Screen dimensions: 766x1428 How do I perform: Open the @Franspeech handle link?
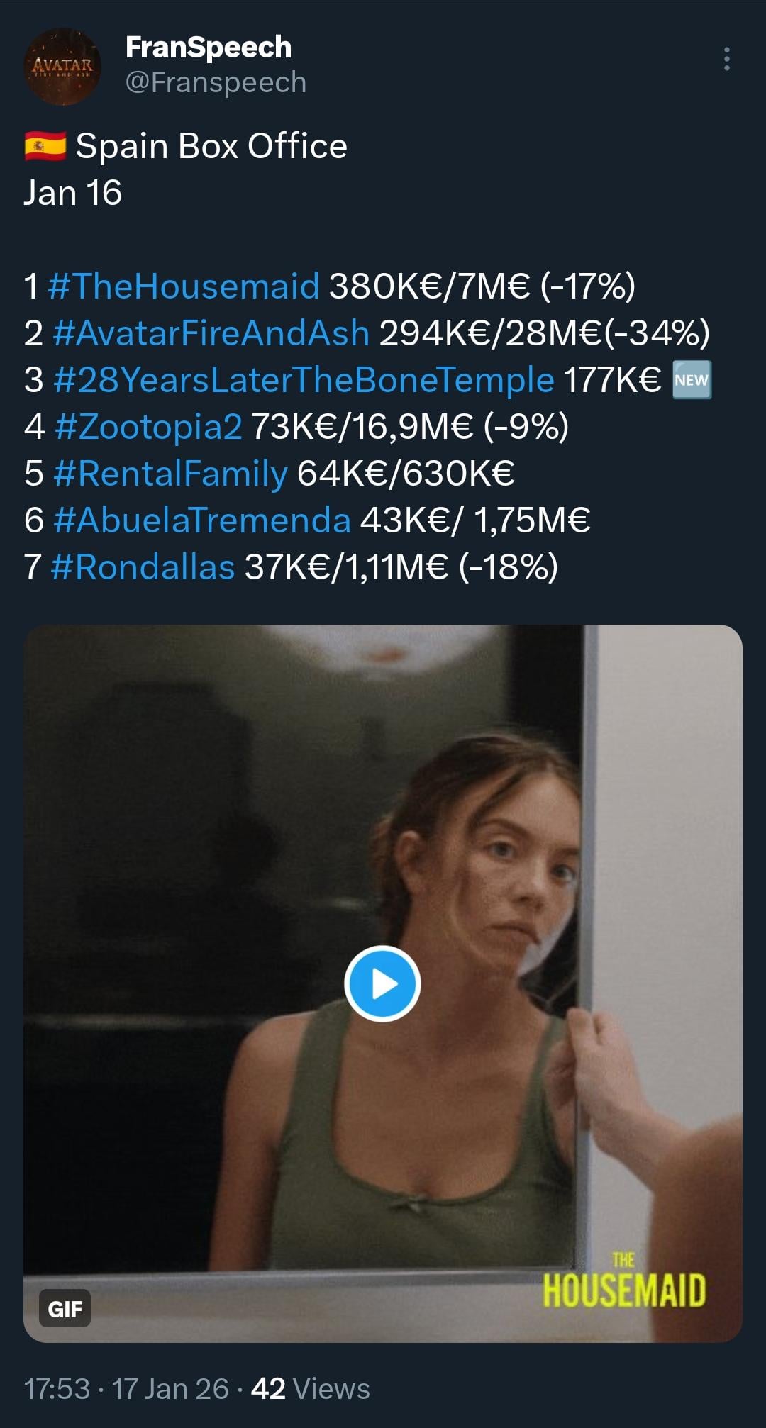click(x=216, y=82)
